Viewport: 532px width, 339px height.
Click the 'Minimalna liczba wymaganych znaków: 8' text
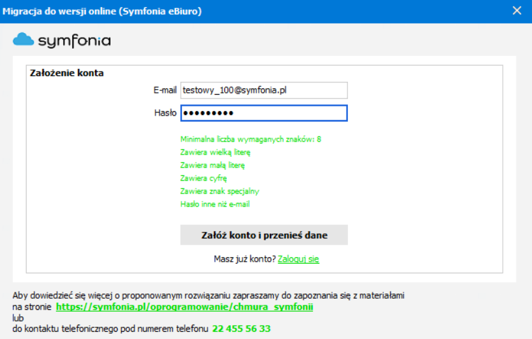250,139
